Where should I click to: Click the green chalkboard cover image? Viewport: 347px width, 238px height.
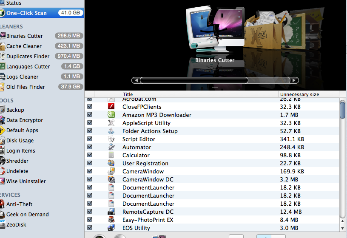297,31
